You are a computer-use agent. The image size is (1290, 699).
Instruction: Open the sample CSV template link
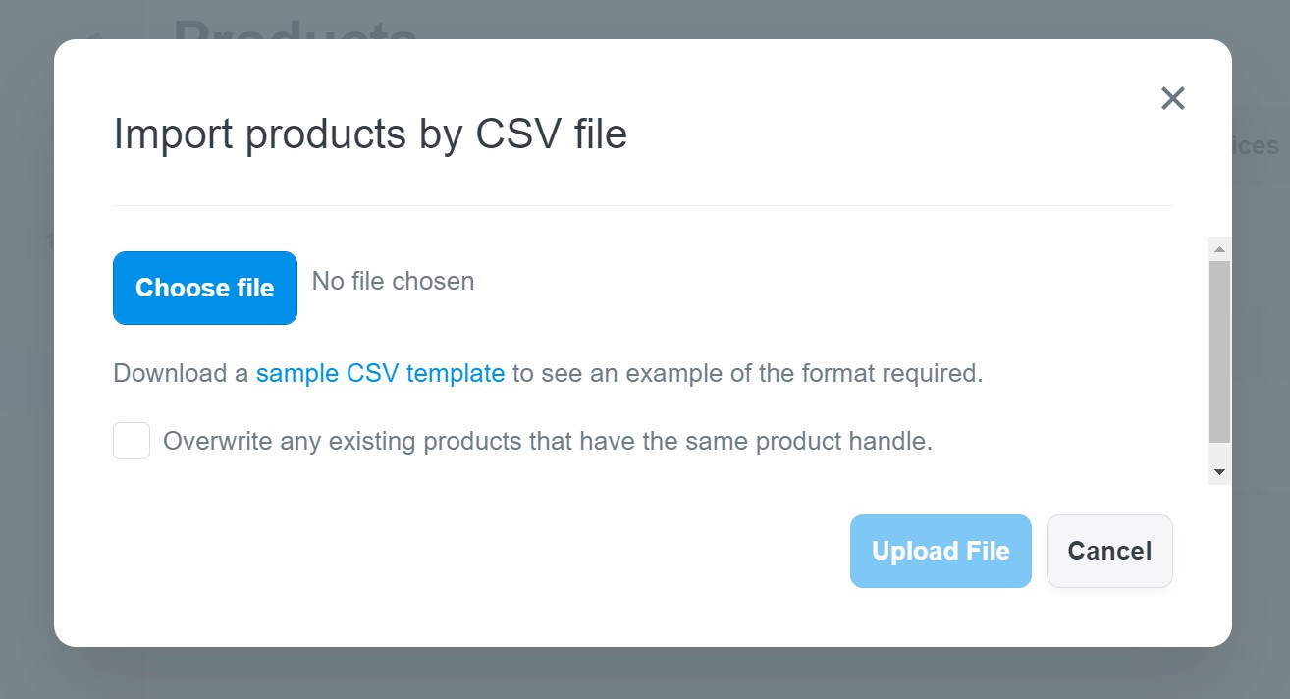(381, 374)
